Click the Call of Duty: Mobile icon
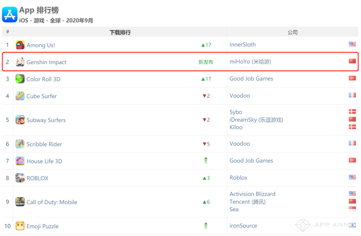The height and width of the screenshot is (236, 361). (20, 202)
